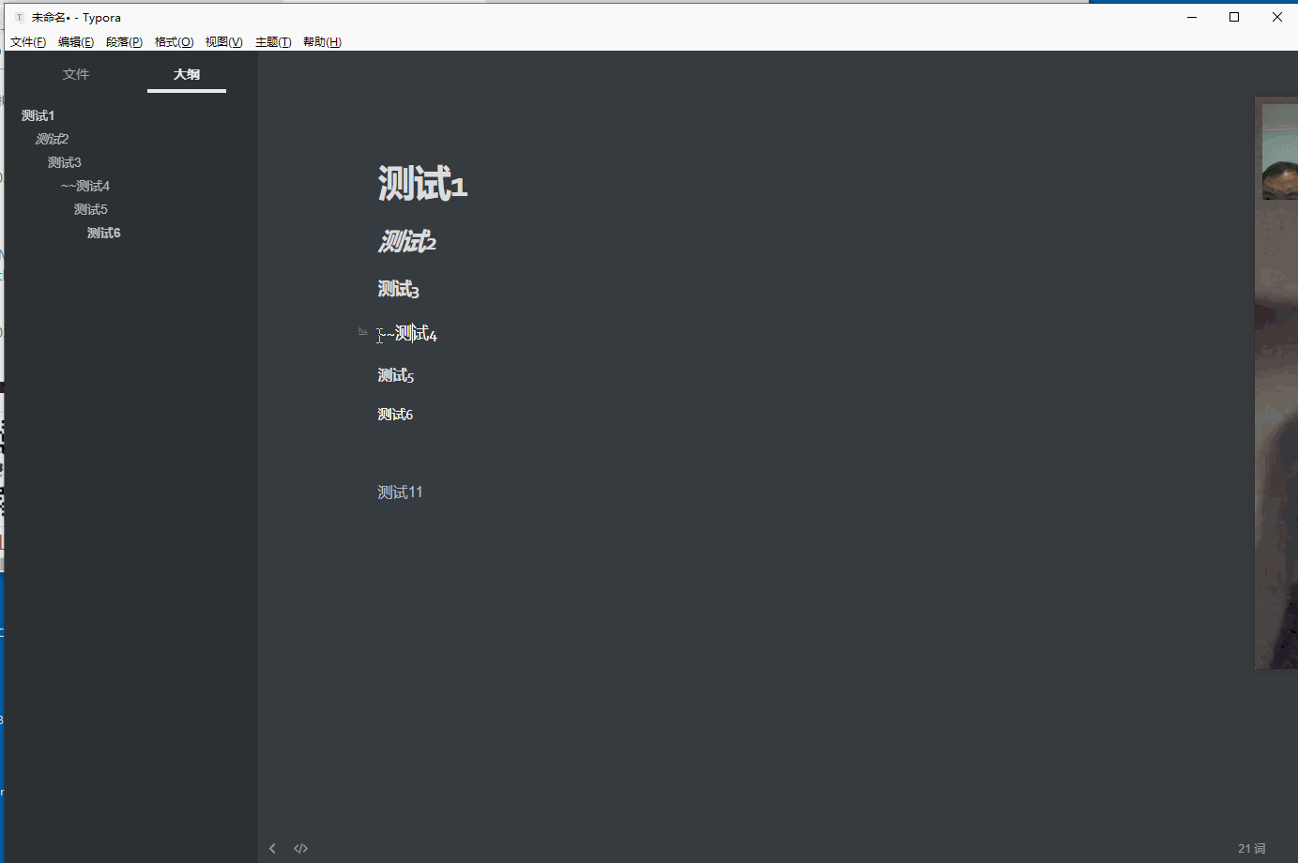
Task: Click the h4 heading level marker beside 测试4
Action: 362,331
